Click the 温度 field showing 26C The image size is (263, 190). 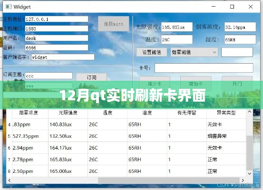tap(177, 39)
